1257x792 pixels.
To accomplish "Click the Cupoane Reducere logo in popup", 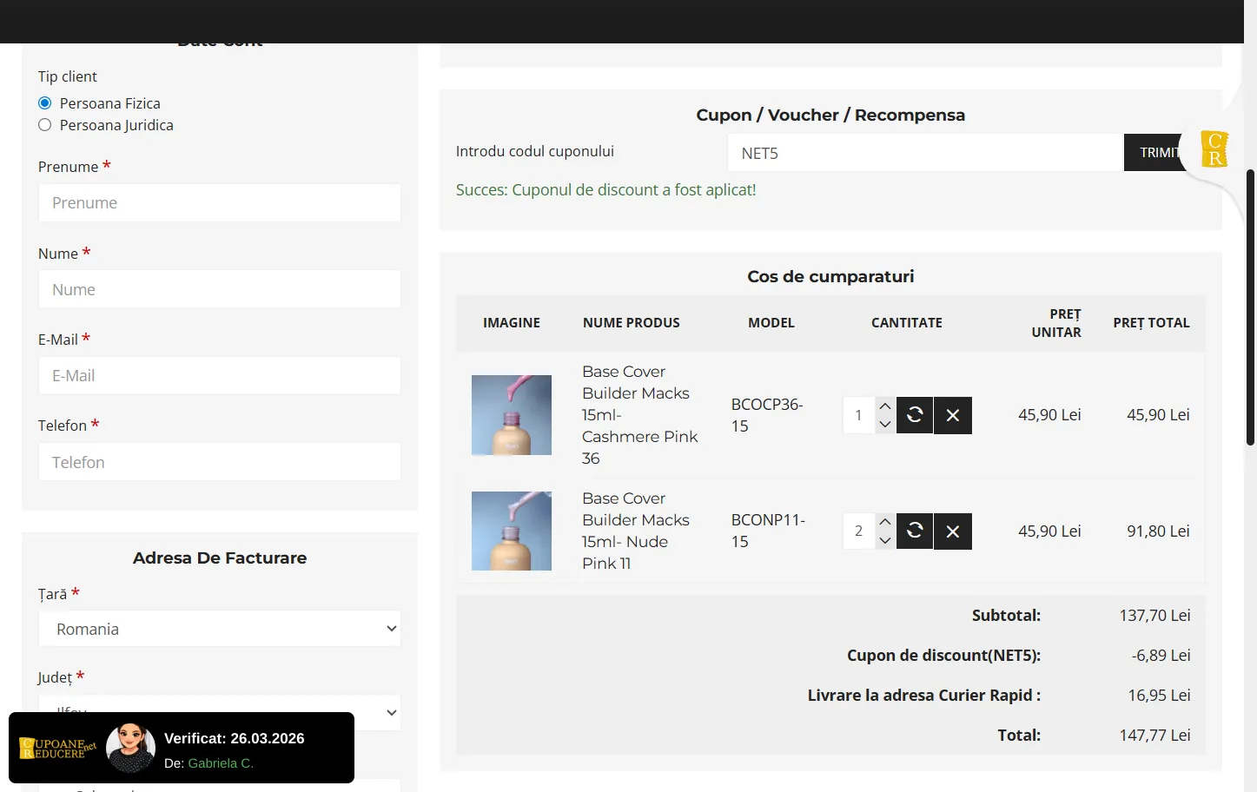I will [x=57, y=748].
